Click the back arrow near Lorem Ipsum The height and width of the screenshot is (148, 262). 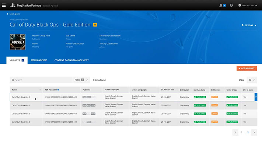(8, 14)
